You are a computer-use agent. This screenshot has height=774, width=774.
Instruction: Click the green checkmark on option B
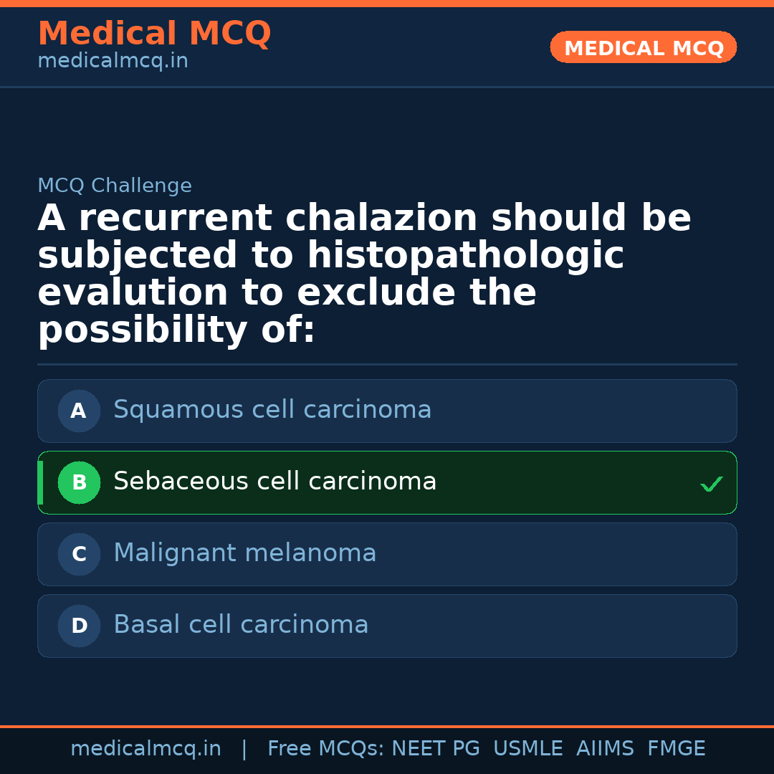(x=711, y=484)
